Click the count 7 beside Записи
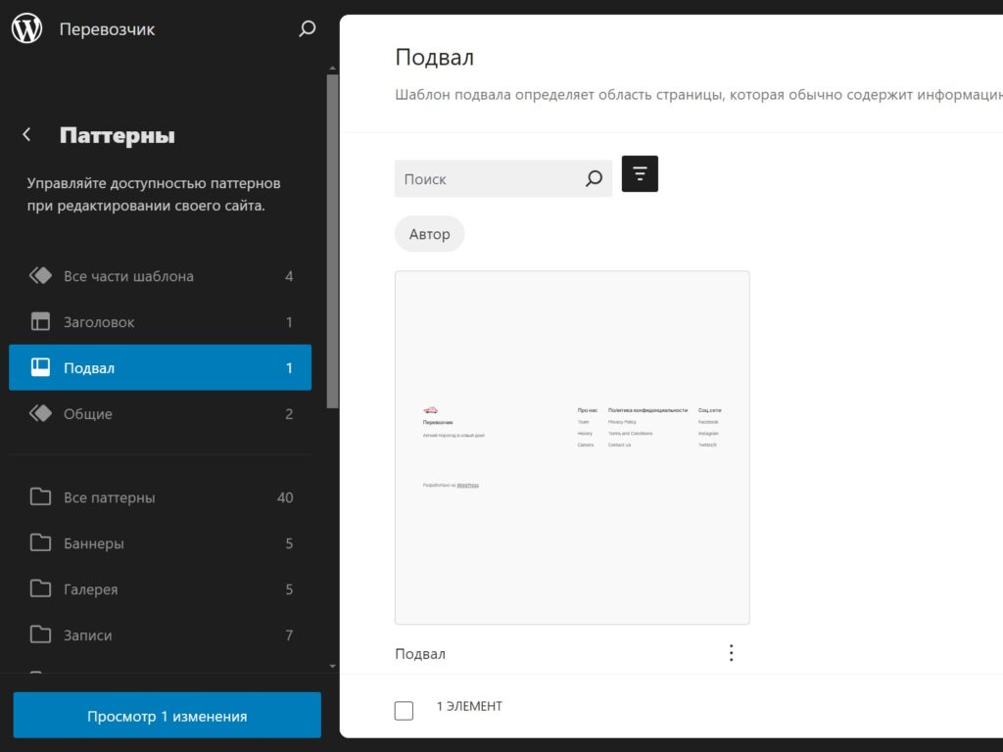 (289, 634)
